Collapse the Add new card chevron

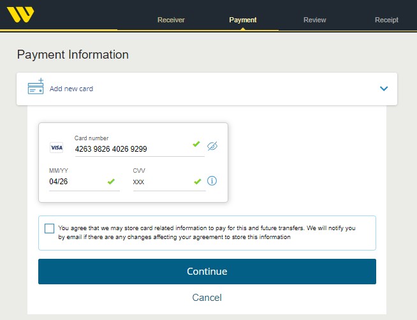tap(383, 89)
